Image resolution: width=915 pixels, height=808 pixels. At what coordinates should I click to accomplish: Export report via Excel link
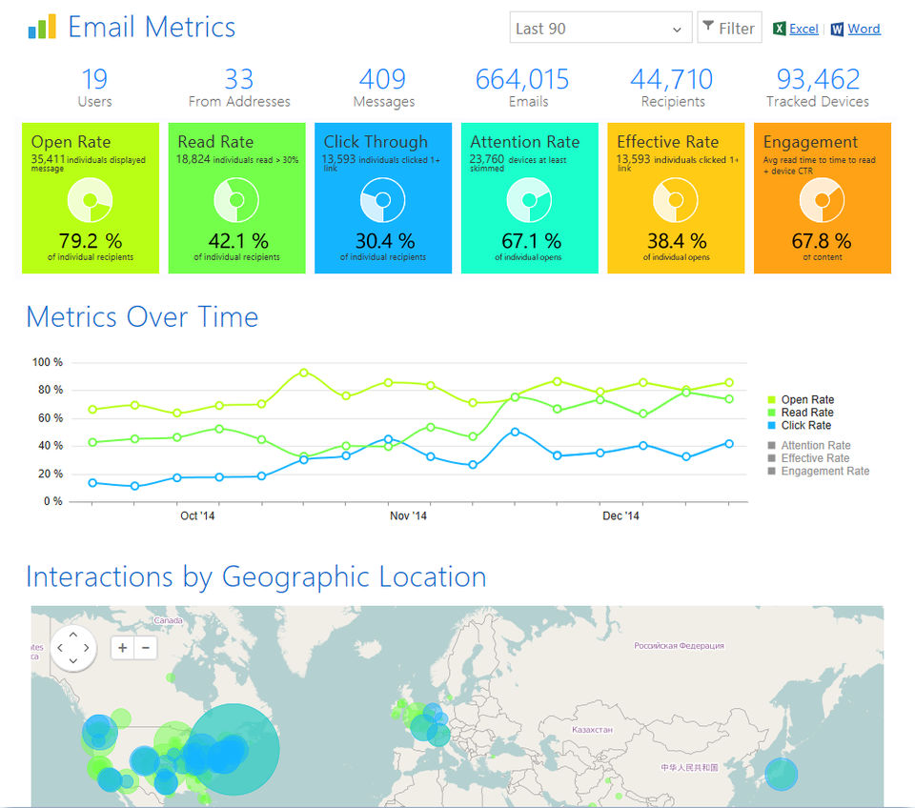point(803,29)
